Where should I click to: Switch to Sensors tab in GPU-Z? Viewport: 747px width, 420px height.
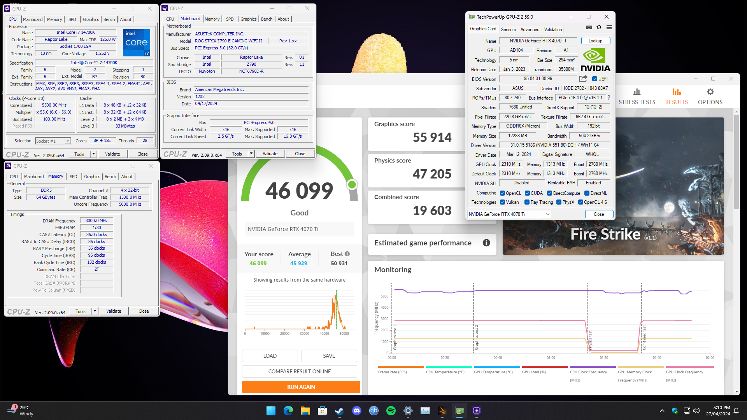tap(508, 30)
